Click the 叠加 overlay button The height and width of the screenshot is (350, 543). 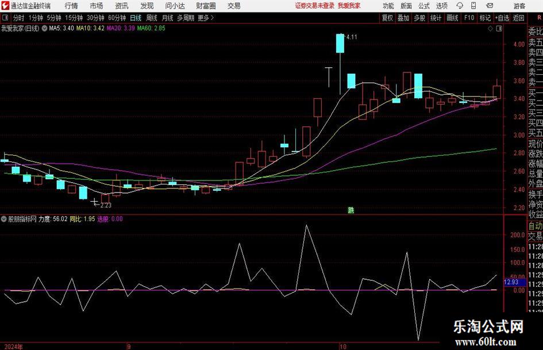click(x=403, y=18)
